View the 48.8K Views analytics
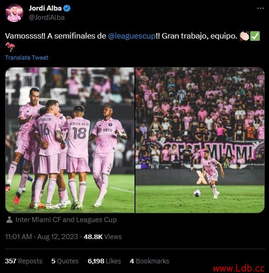 click(x=102, y=237)
